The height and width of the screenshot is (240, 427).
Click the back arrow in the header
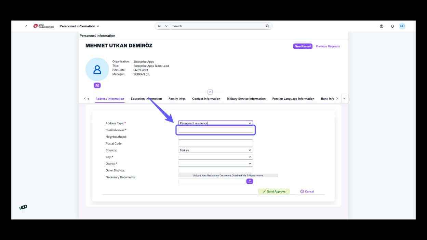pyautogui.click(x=26, y=26)
